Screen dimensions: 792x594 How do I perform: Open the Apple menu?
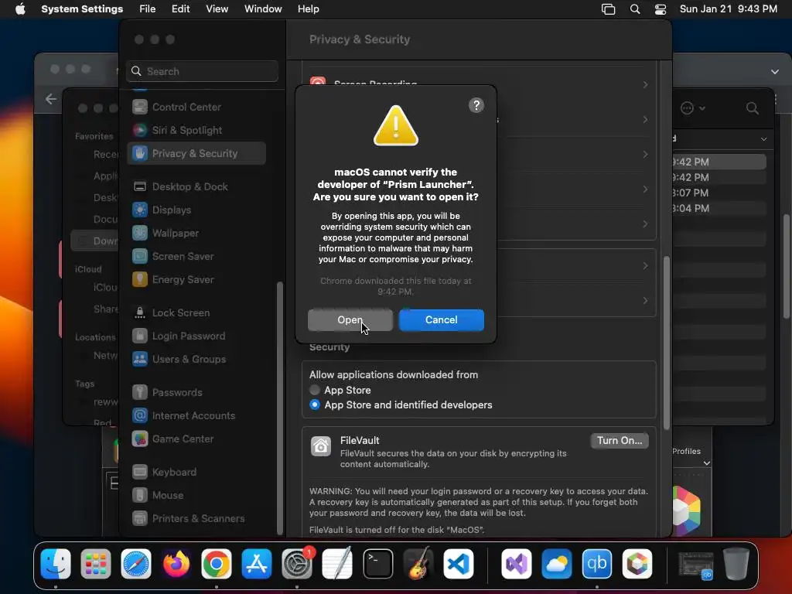click(x=20, y=9)
